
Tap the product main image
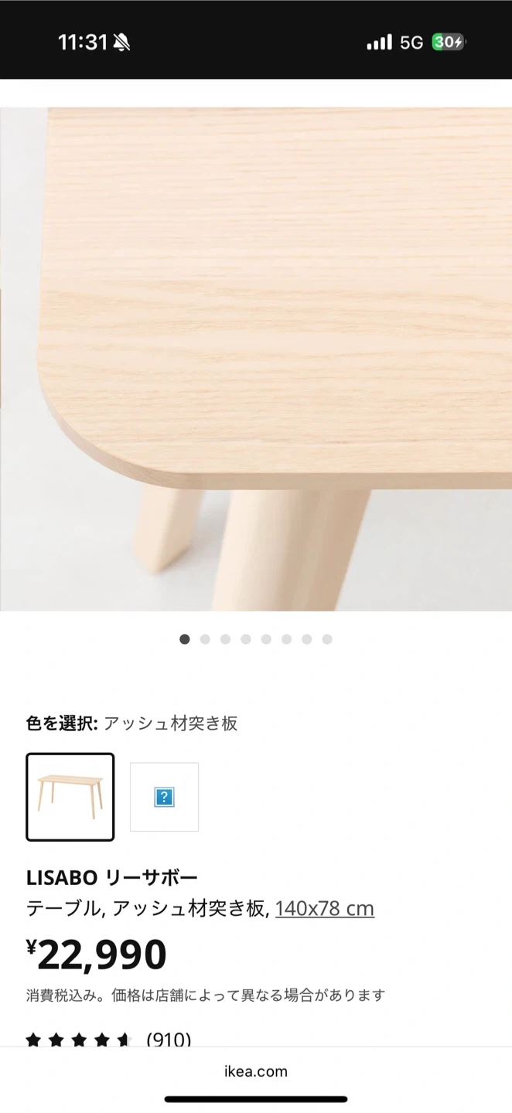click(256, 359)
